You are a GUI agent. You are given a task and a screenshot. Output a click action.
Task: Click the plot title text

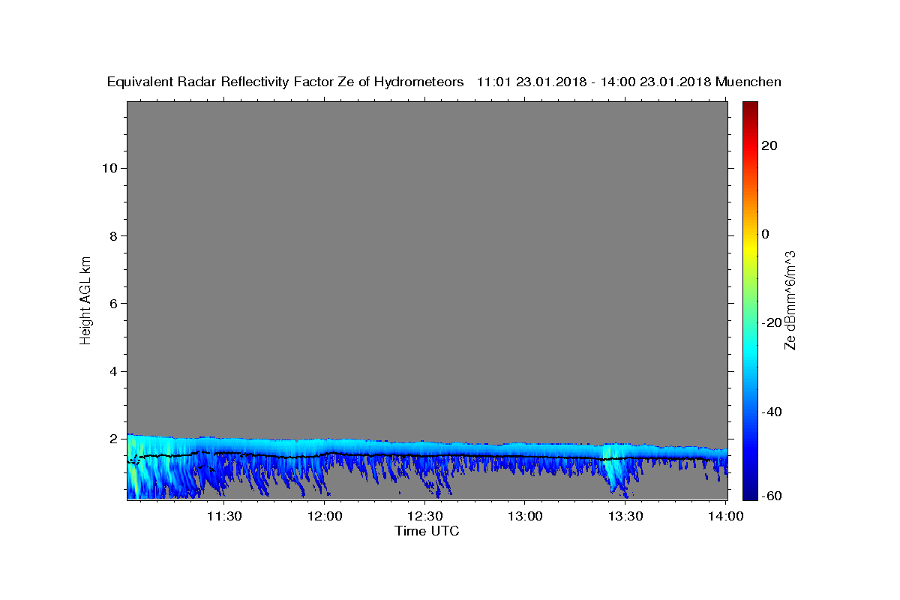pos(444,82)
